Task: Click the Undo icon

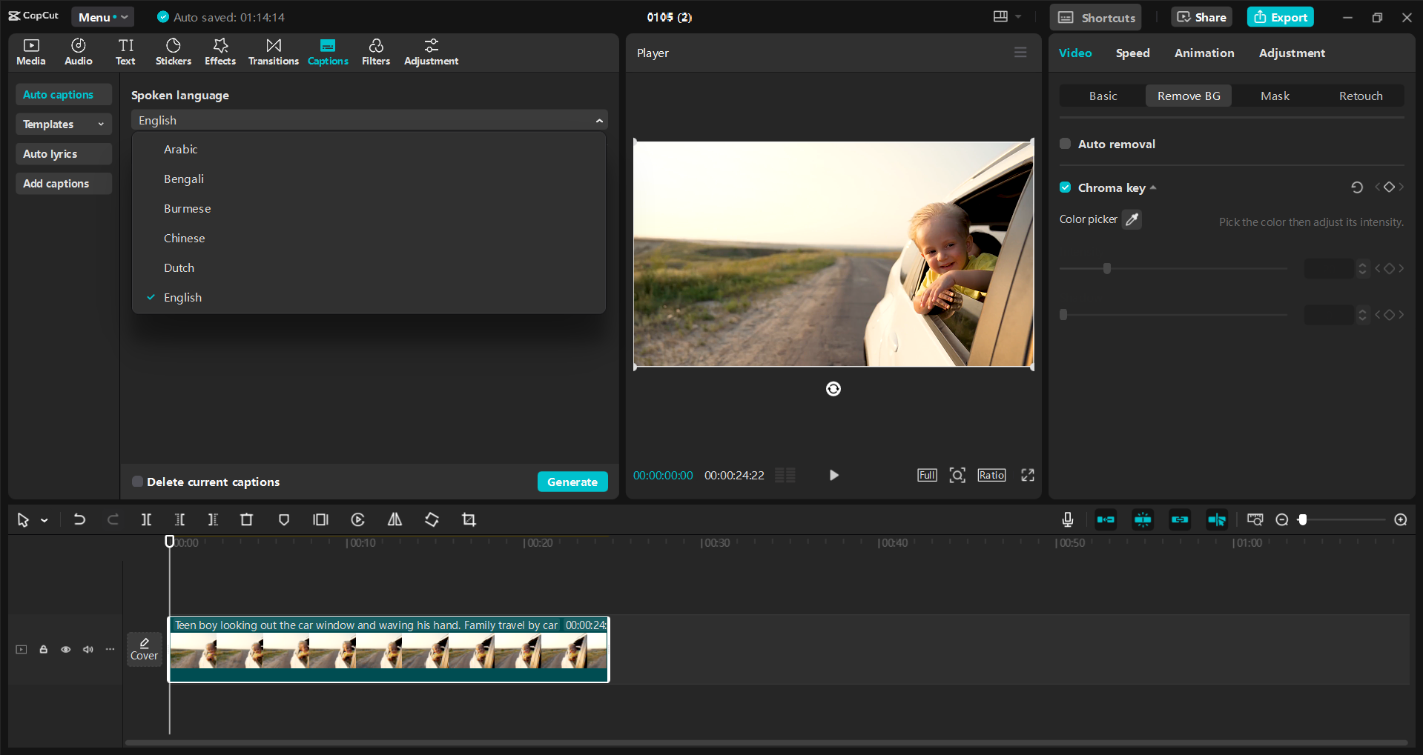Action: [x=79, y=519]
